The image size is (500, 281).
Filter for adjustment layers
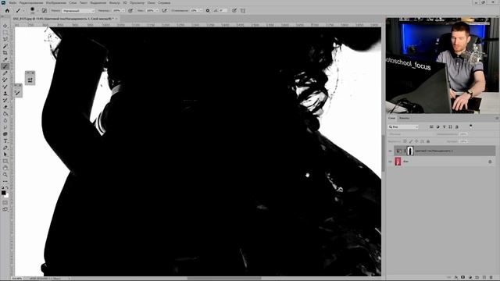click(437, 126)
